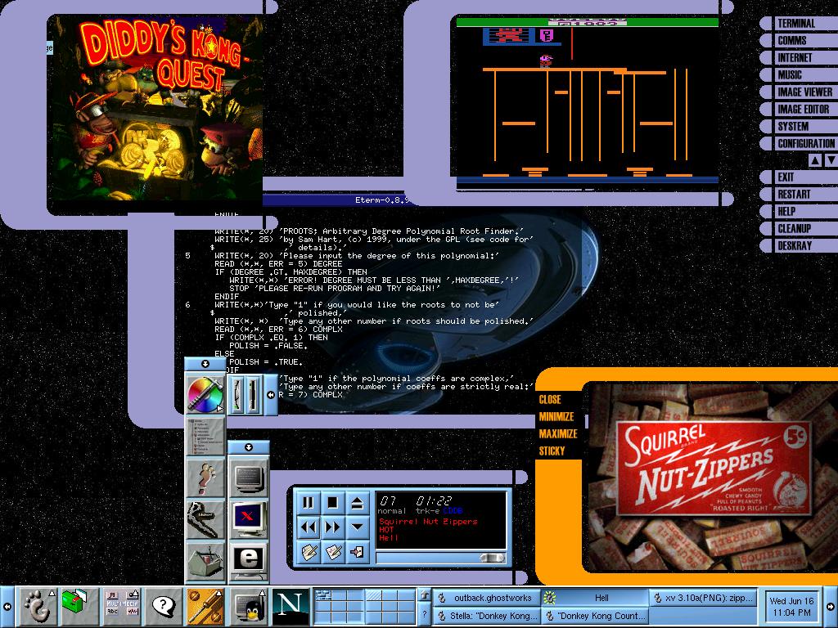
Task: Open the toolbox drawer icon
Action: tap(205, 562)
